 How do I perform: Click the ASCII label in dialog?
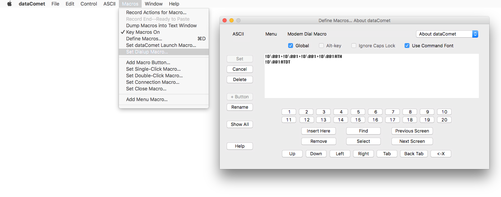238,34
